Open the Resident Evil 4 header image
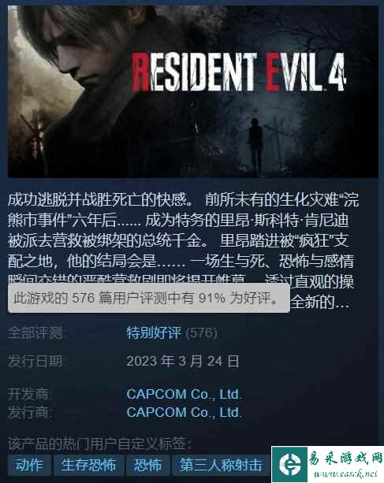 tap(193, 91)
